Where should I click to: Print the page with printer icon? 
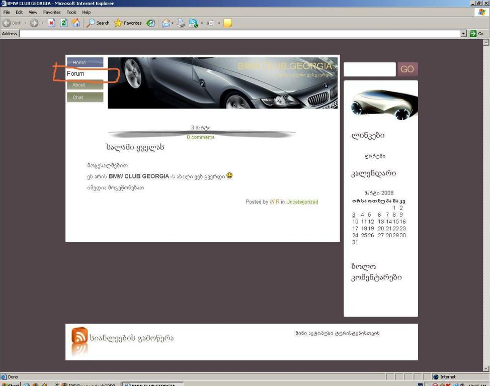coord(181,23)
